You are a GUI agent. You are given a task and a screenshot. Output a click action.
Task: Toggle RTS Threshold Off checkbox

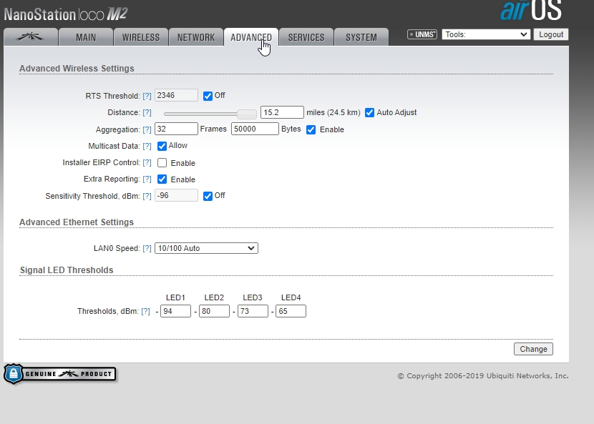[208, 96]
